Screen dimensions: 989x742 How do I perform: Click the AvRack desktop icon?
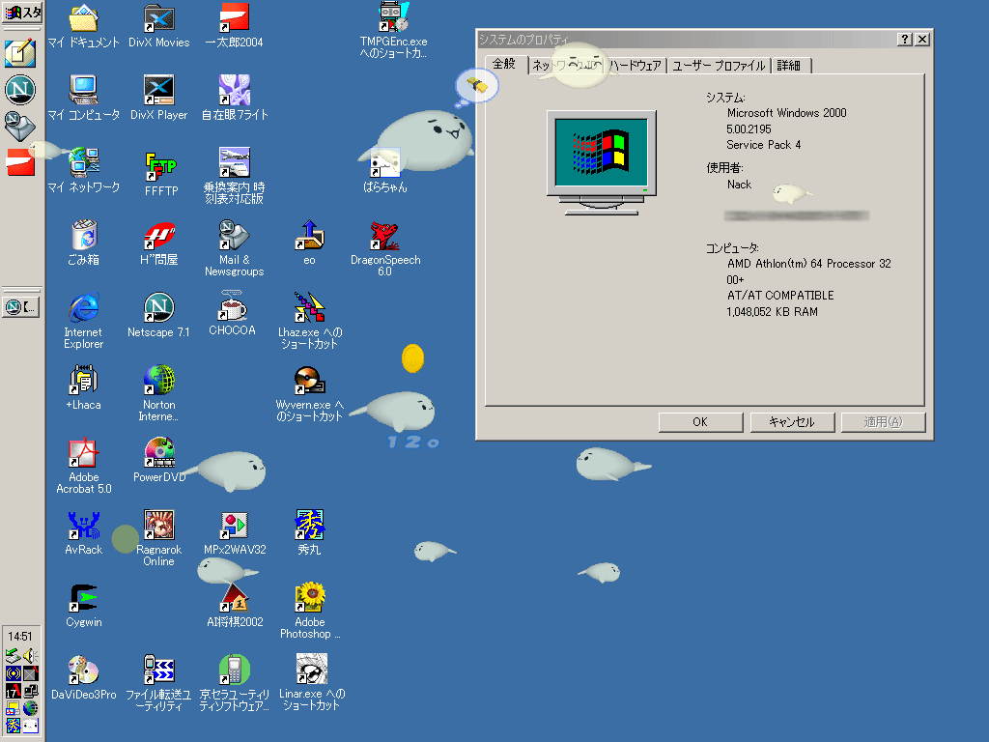(x=83, y=533)
